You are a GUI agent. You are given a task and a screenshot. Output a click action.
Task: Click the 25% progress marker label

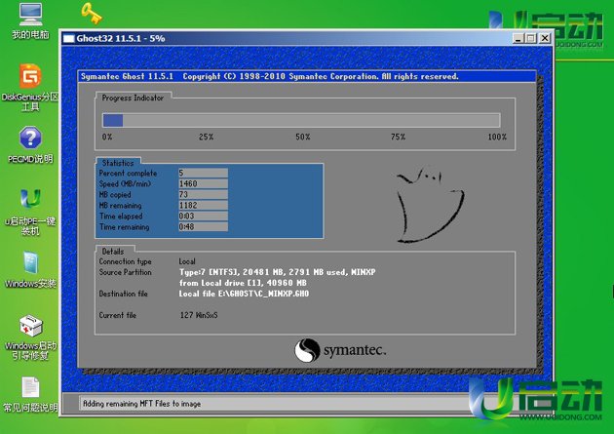pyautogui.click(x=206, y=138)
